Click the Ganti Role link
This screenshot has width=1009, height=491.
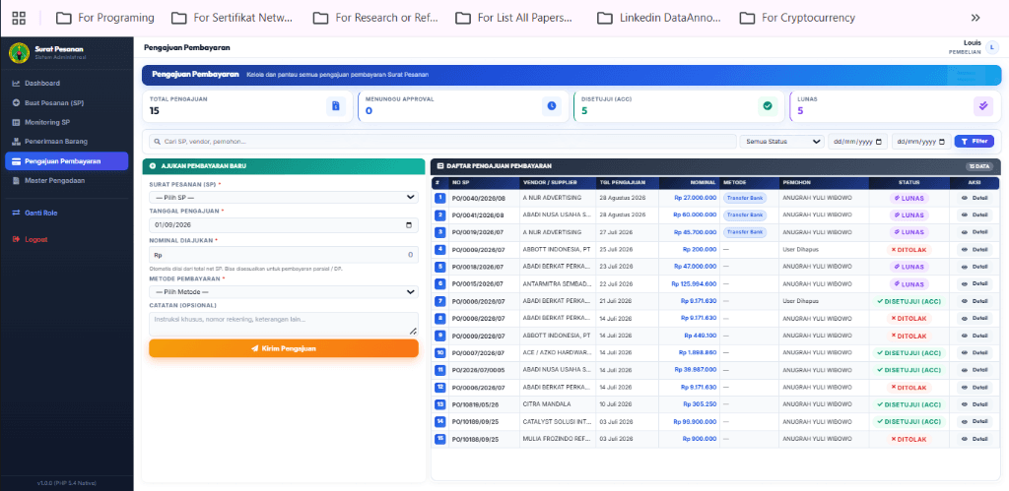coord(34,213)
